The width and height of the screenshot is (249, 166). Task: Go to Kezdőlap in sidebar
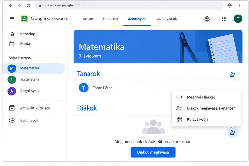[28, 34]
